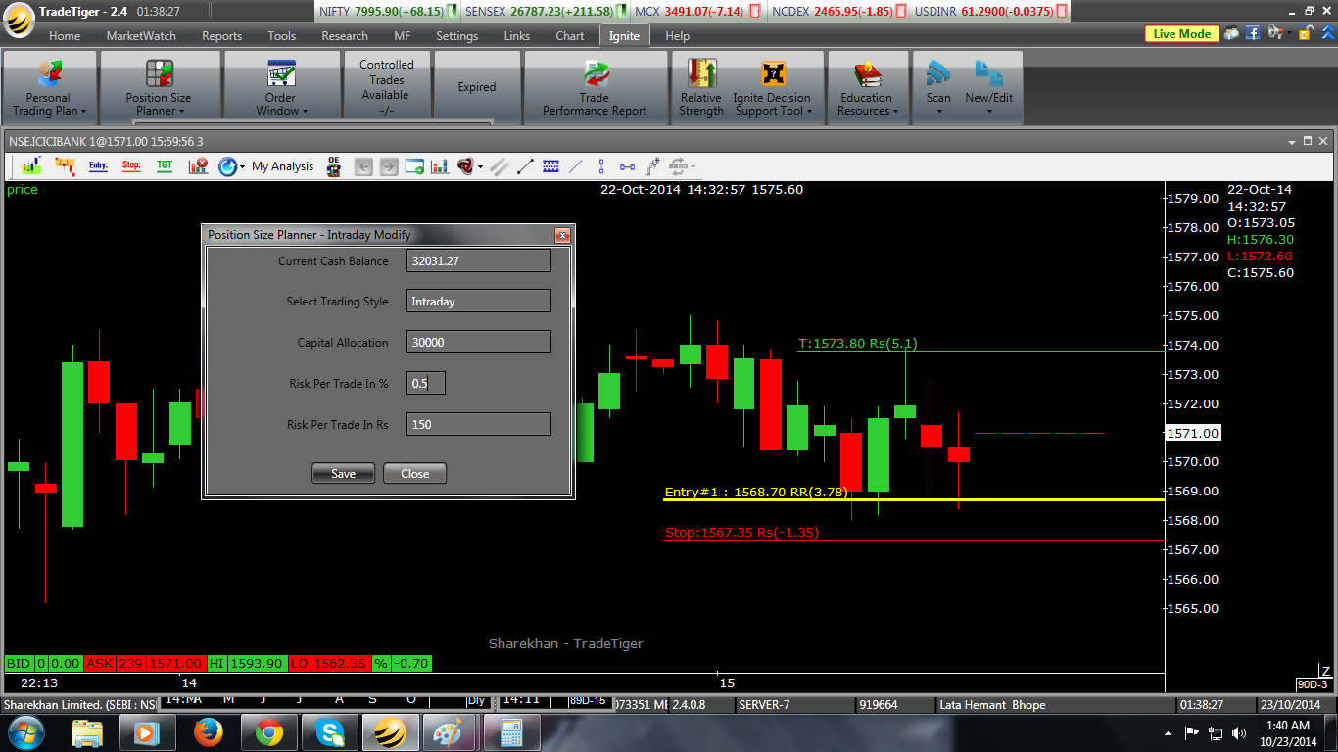This screenshot has height=752, width=1338.
Task: Open the Home menu
Action: coord(65,36)
